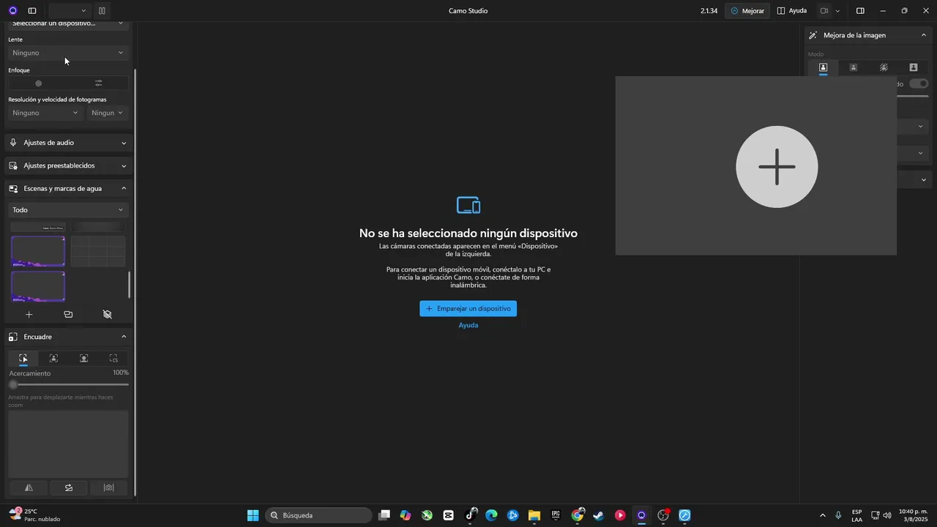Viewport: 937px width, 527px height.
Task: Click the pan preview area under zoom
Action: [68, 444]
